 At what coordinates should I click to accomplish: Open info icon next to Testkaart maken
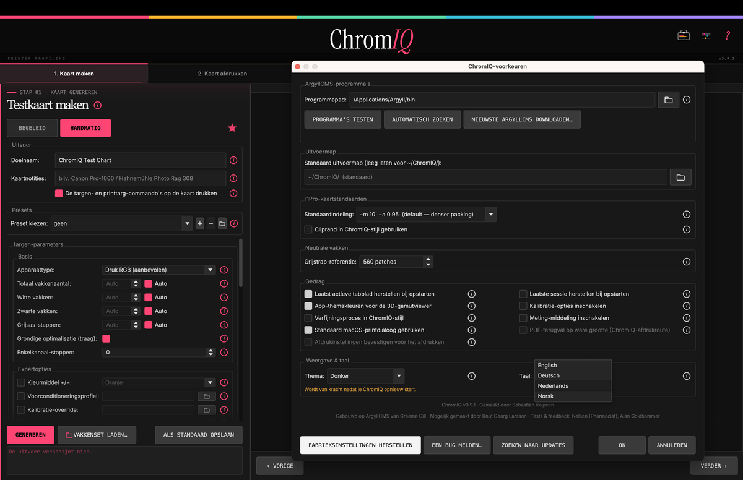click(98, 105)
